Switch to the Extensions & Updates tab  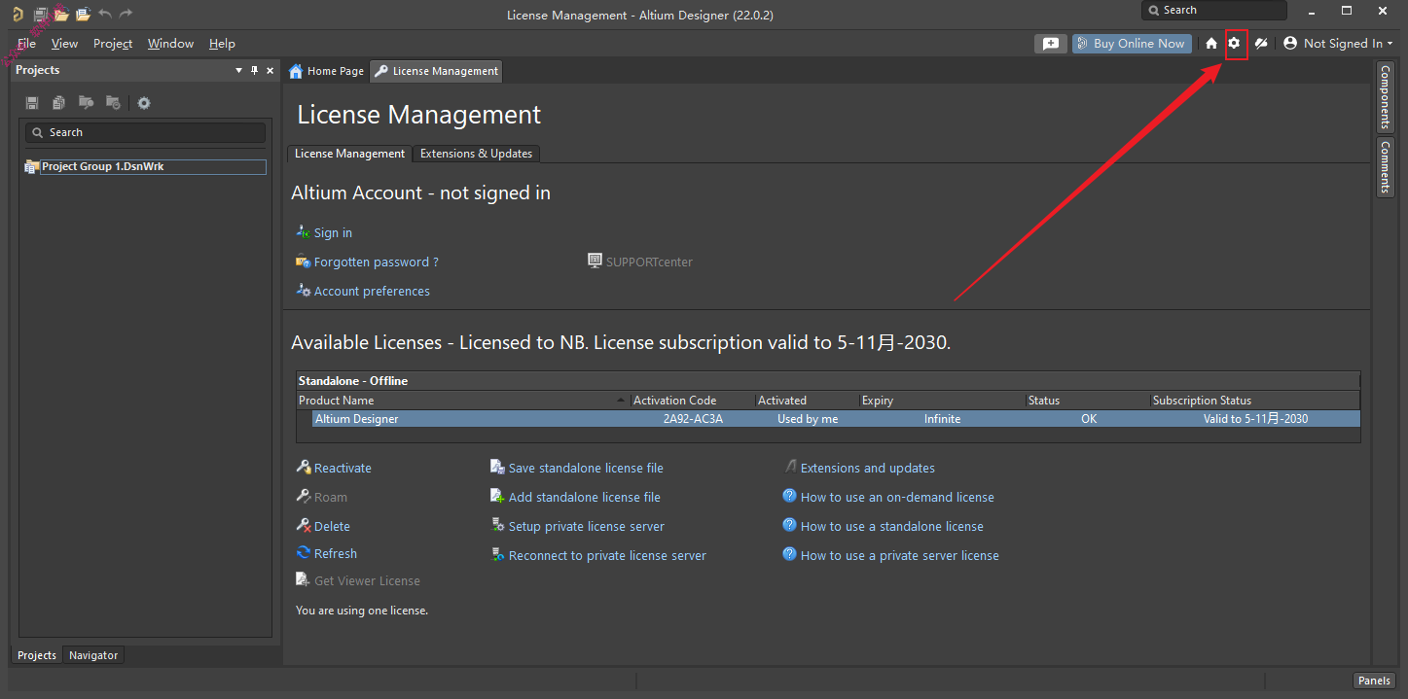[x=476, y=154]
